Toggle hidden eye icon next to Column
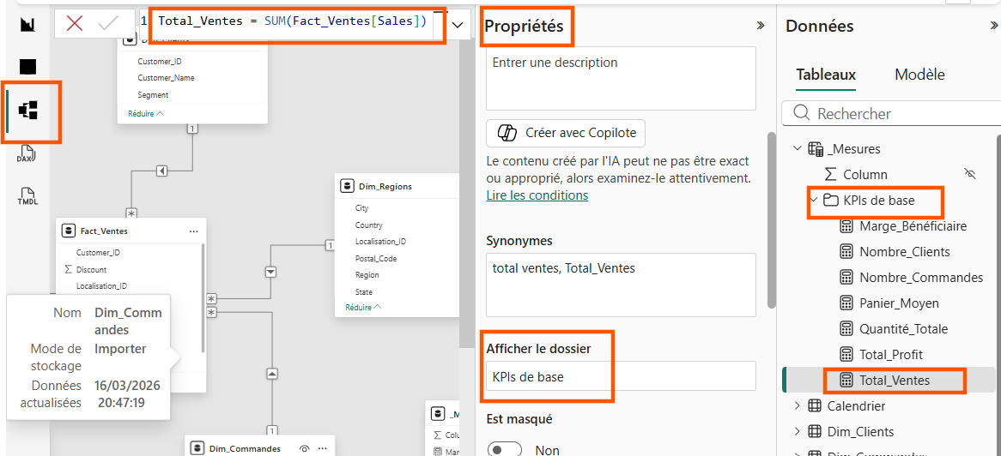The image size is (1001, 456). pos(970,173)
